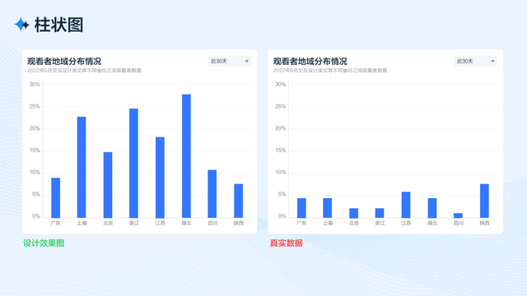Click 北京 bar in 设计效果图 chart
This screenshot has width=527, height=296.
[108, 185]
